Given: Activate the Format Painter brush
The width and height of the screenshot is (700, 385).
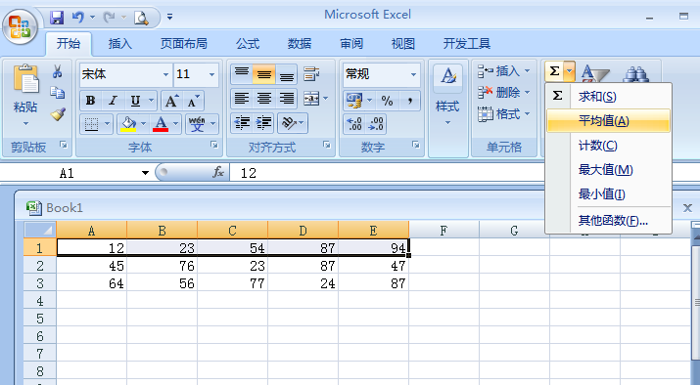Looking at the screenshot, I should pyautogui.click(x=58, y=114).
